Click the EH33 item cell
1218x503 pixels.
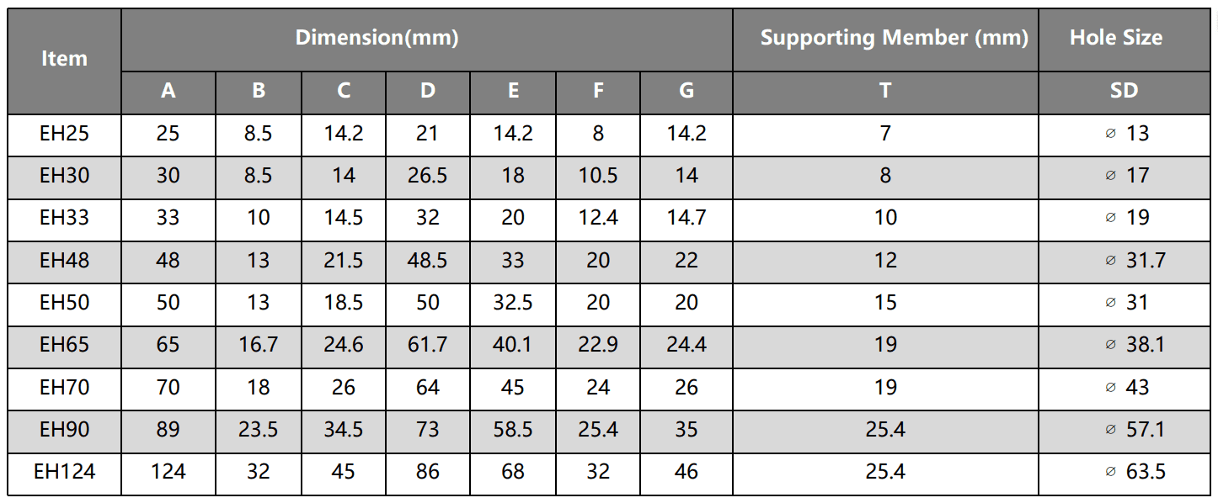[64, 218]
